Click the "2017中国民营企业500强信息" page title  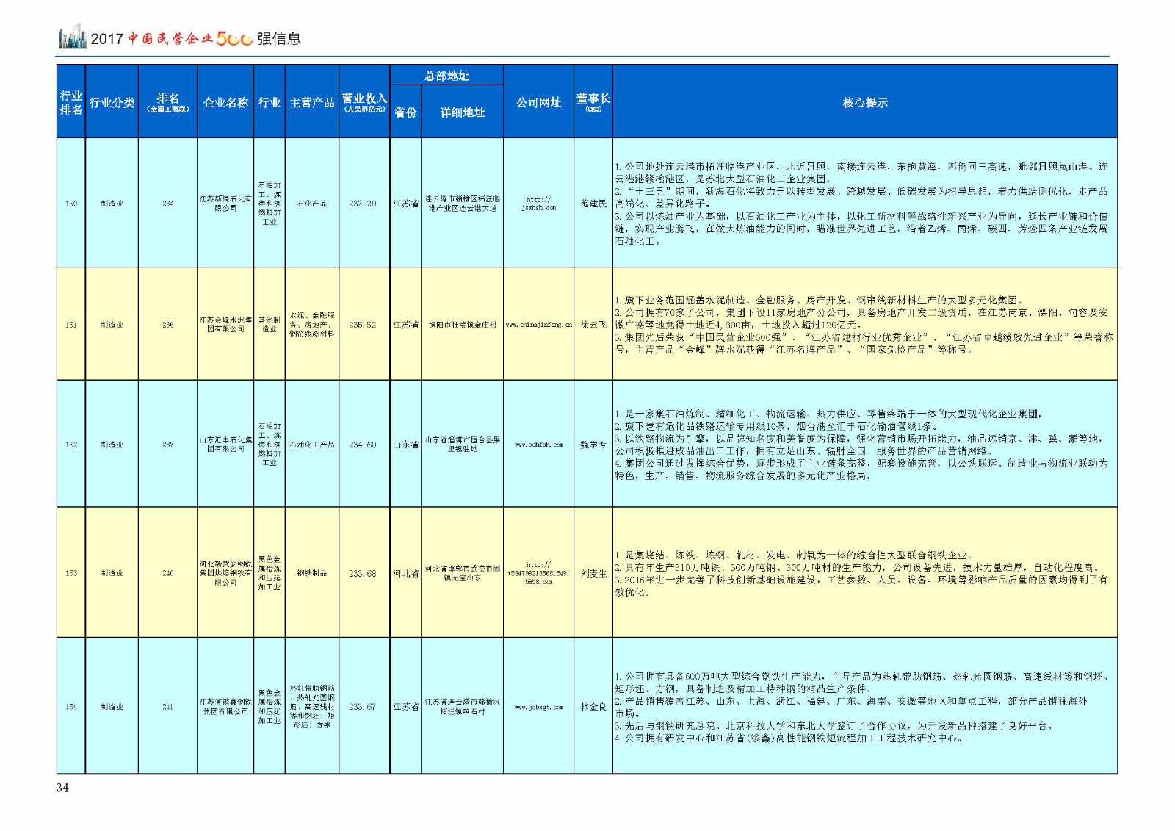(195, 39)
